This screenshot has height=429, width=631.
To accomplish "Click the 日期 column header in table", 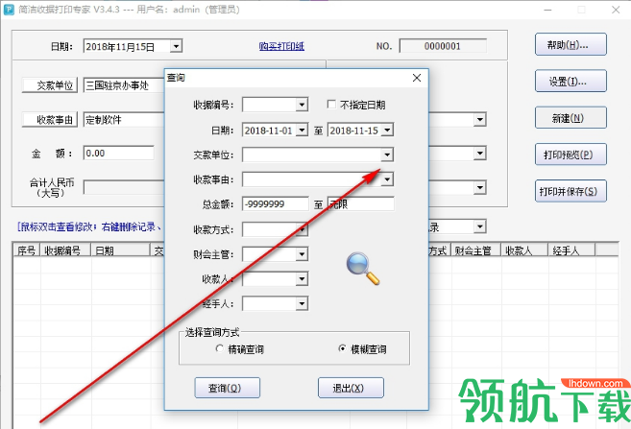I will (120, 250).
